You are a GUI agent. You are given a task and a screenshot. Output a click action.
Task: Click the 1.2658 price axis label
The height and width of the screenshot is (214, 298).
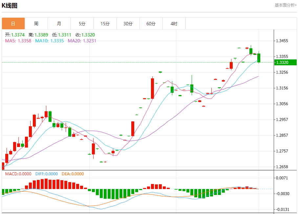point(282,167)
